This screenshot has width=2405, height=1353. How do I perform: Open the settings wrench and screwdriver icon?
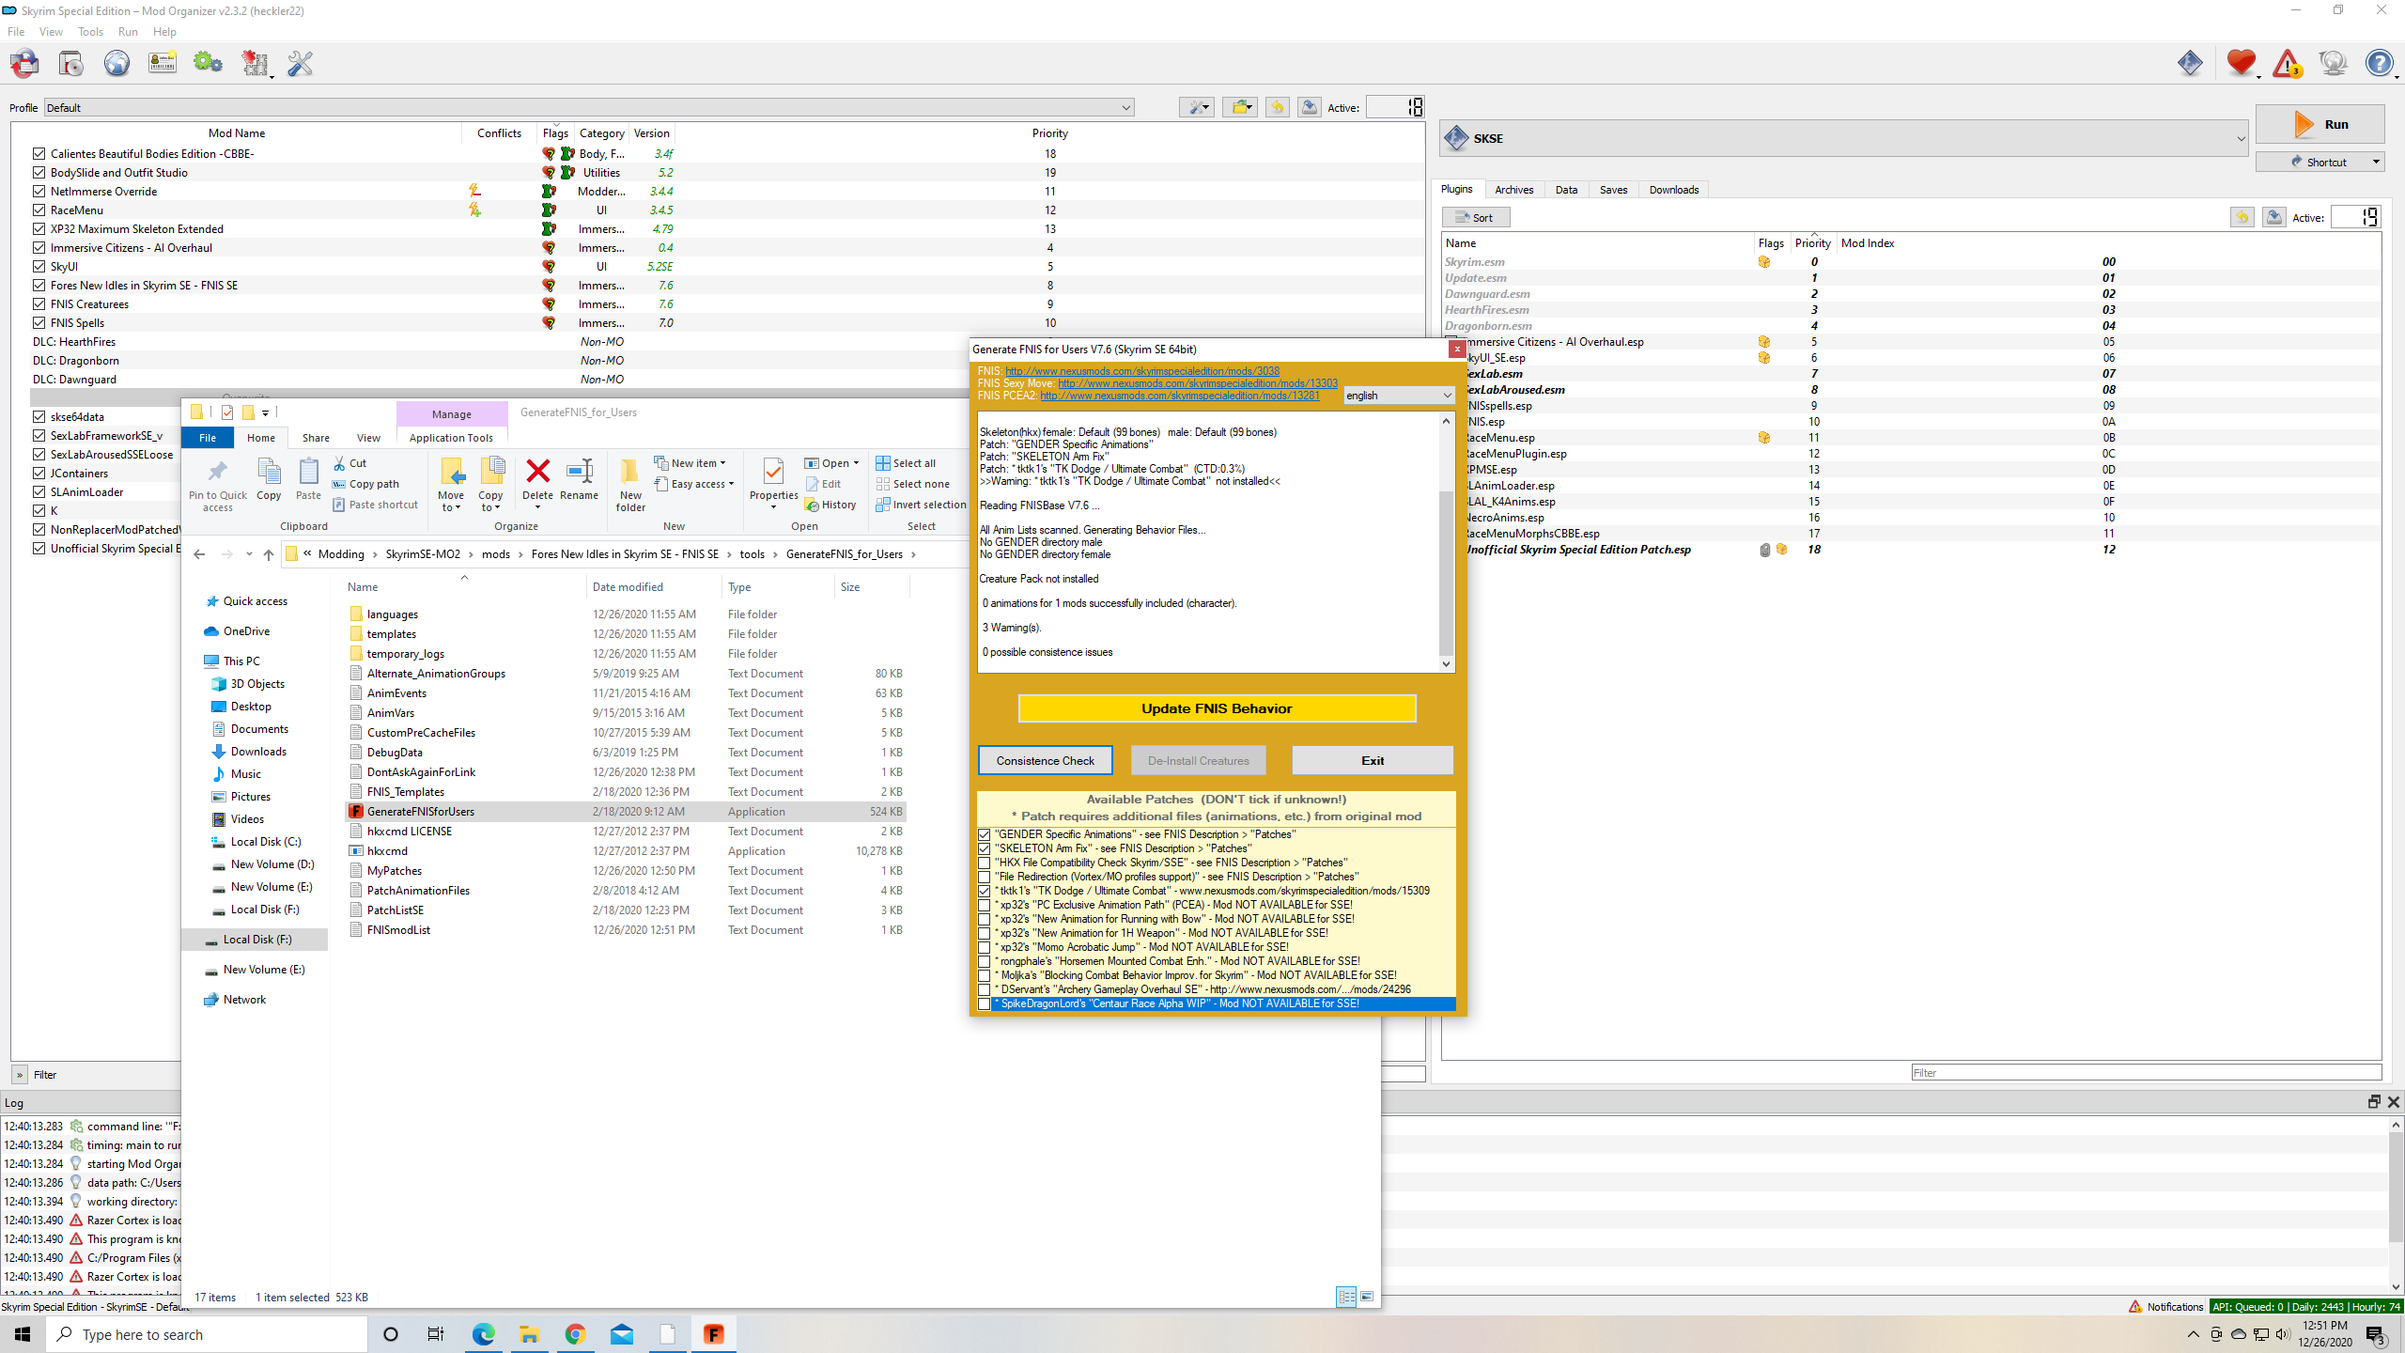[x=300, y=63]
